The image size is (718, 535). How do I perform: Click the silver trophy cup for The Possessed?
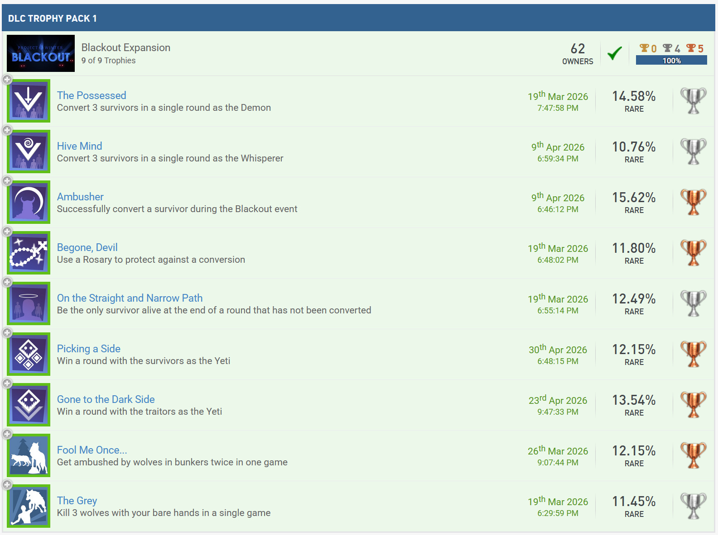(x=693, y=101)
